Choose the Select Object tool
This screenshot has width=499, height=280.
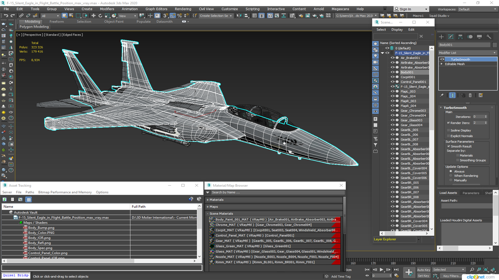pyautogui.click(x=64, y=16)
